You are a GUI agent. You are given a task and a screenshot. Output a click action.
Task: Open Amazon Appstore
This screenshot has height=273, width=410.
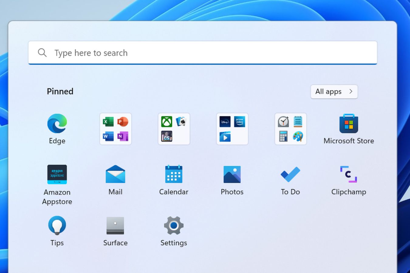pyautogui.click(x=57, y=174)
